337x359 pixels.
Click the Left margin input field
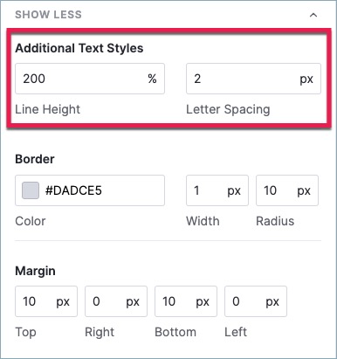tap(256, 301)
